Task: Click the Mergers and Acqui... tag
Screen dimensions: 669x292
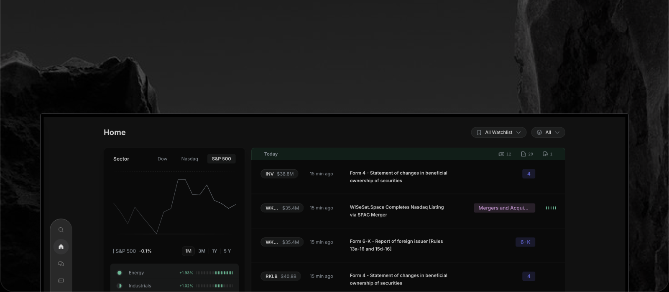Action: (x=504, y=208)
